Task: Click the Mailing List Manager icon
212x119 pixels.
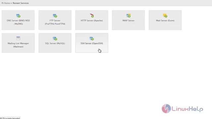Action: pos(18,38)
